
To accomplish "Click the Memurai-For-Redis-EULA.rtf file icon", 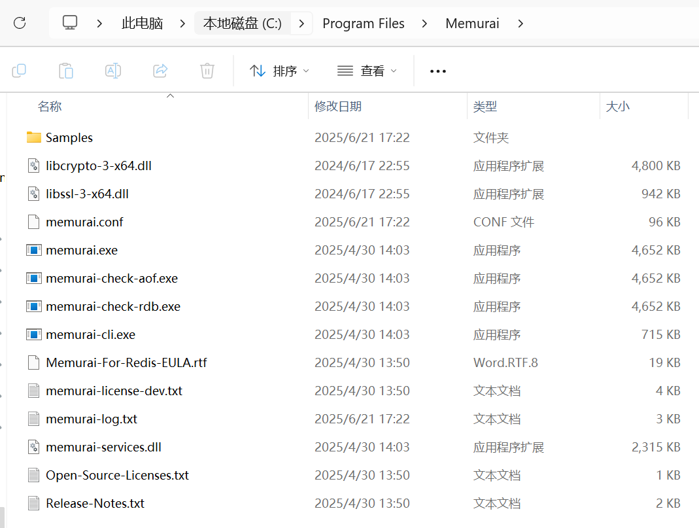I will point(34,362).
